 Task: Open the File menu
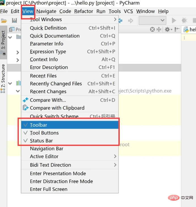click(x=4, y=11)
